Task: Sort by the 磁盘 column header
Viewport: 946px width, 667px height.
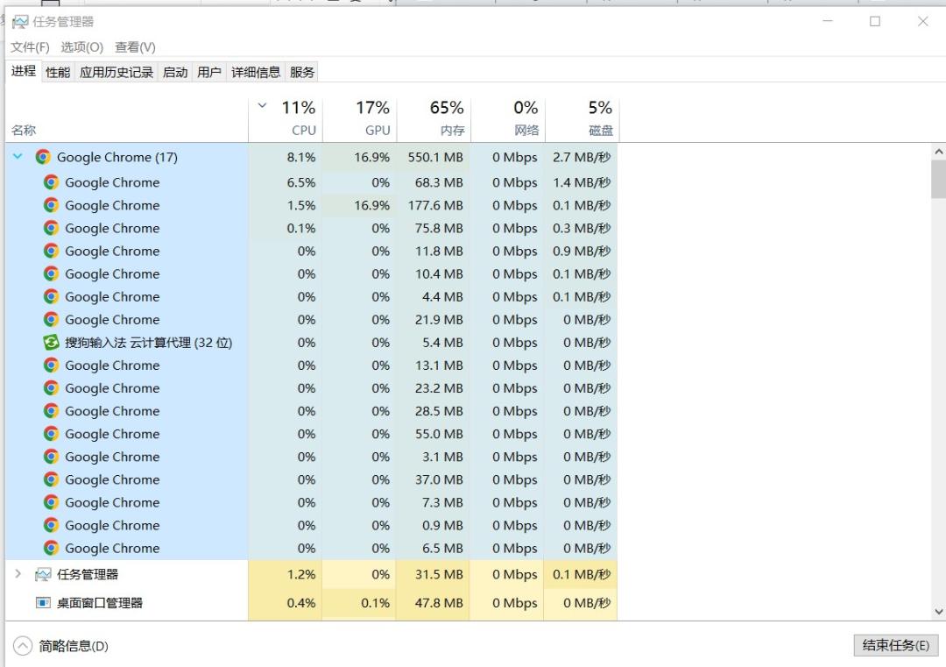Action: [582, 120]
